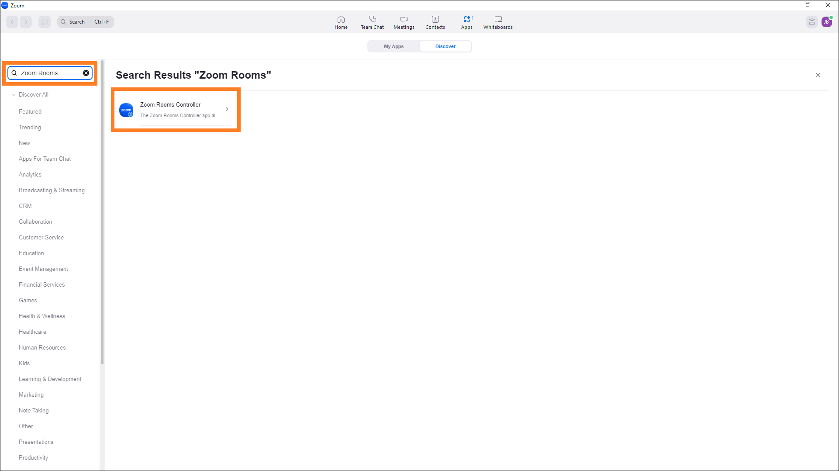Open the Apps For Team Chat category
Viewport: 839px width, 471px height.
click(x=45, y=159)
